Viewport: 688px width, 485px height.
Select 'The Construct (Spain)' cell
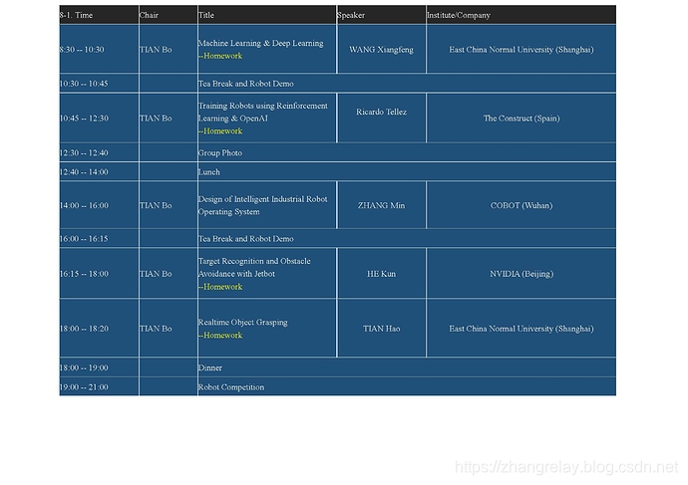pos(521,119)
